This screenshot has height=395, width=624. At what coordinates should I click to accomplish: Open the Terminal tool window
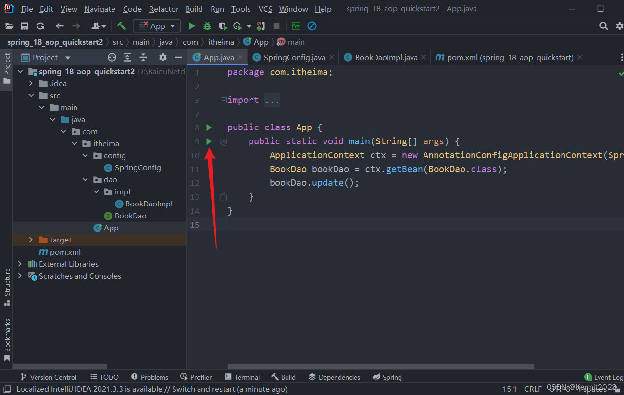242,377
